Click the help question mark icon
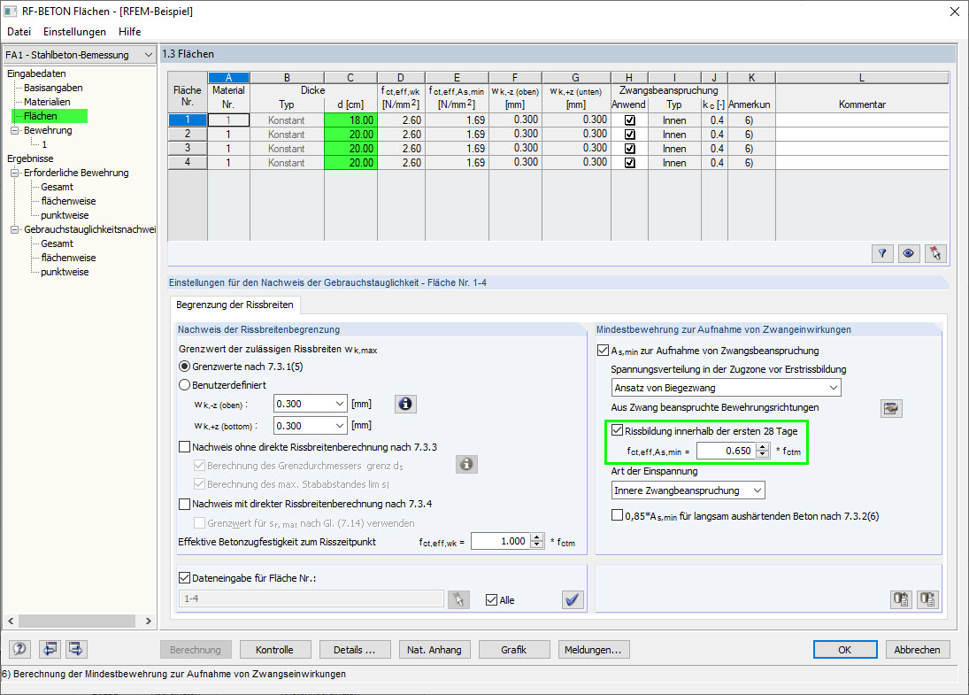This screenshot has height=695, width=969. 19,649
